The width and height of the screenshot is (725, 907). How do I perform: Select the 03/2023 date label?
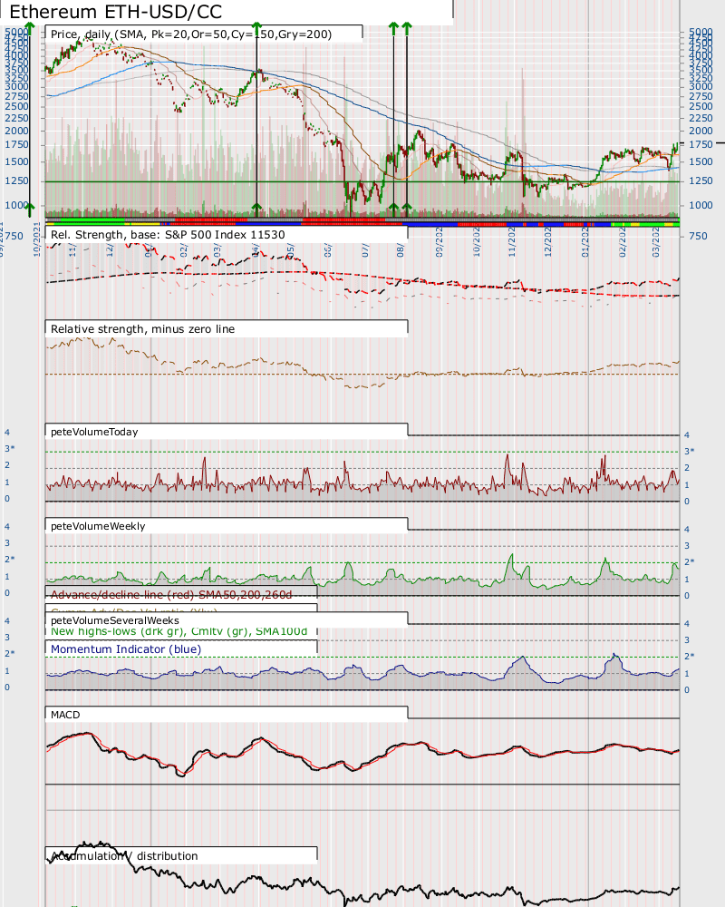(655, 242)
